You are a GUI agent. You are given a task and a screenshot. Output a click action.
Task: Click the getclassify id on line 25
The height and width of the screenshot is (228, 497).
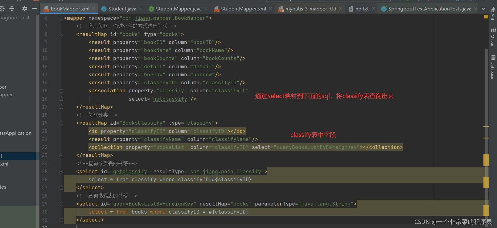pos(130,171)
